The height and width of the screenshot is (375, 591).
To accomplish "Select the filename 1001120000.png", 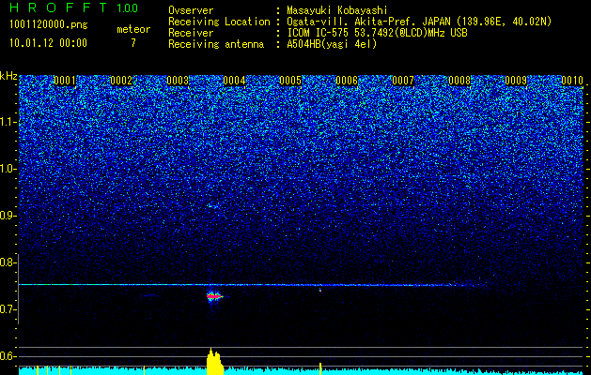I will pos(49,25).
